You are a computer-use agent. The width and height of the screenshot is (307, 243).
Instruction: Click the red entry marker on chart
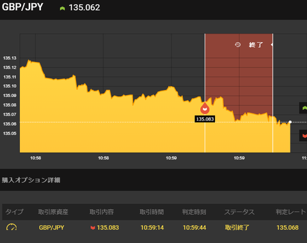click(205, 108)
